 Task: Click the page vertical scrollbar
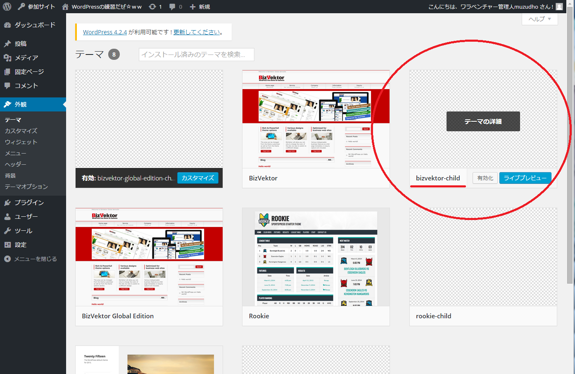(570, 144)
